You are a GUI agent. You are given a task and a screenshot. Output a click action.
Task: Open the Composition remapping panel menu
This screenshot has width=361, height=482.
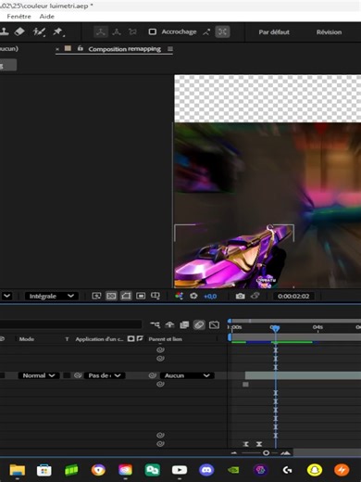[x=170, y=49]
